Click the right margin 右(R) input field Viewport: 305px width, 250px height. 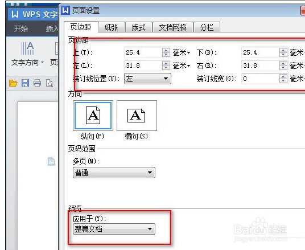click(x=261, y=65)
